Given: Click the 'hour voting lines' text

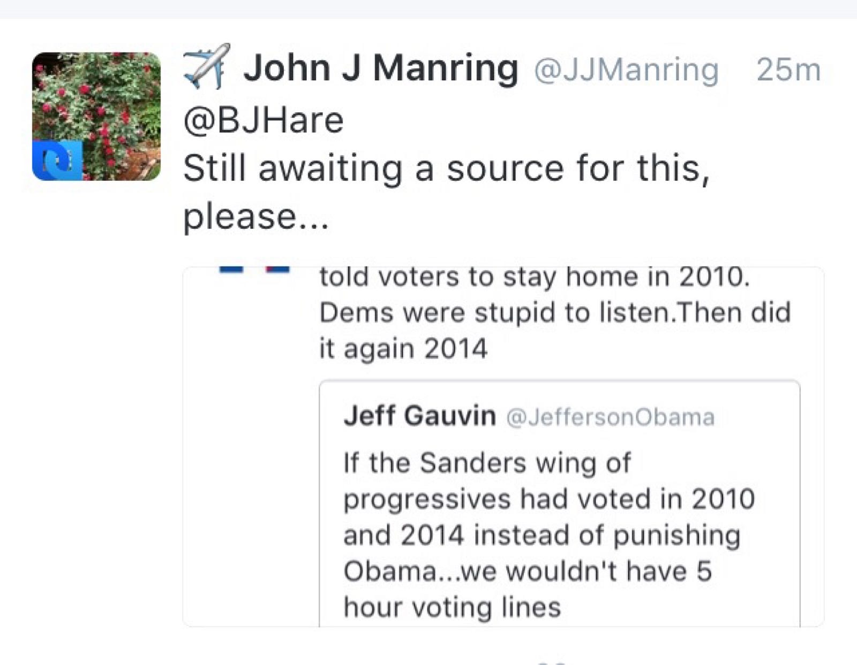Looking at the screenshot, I should coord(452,607).
